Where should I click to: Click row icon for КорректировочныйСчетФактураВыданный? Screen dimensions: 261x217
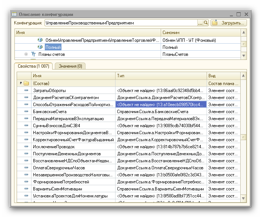click(26, 139)
